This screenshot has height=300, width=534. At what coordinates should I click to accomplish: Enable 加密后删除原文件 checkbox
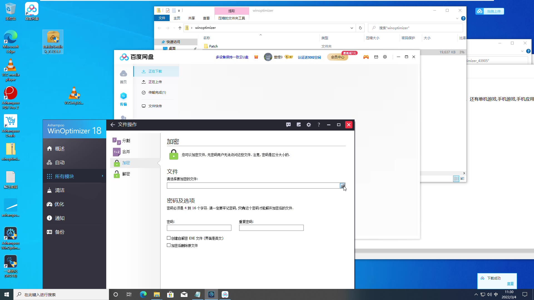click(x=169, y=245)
